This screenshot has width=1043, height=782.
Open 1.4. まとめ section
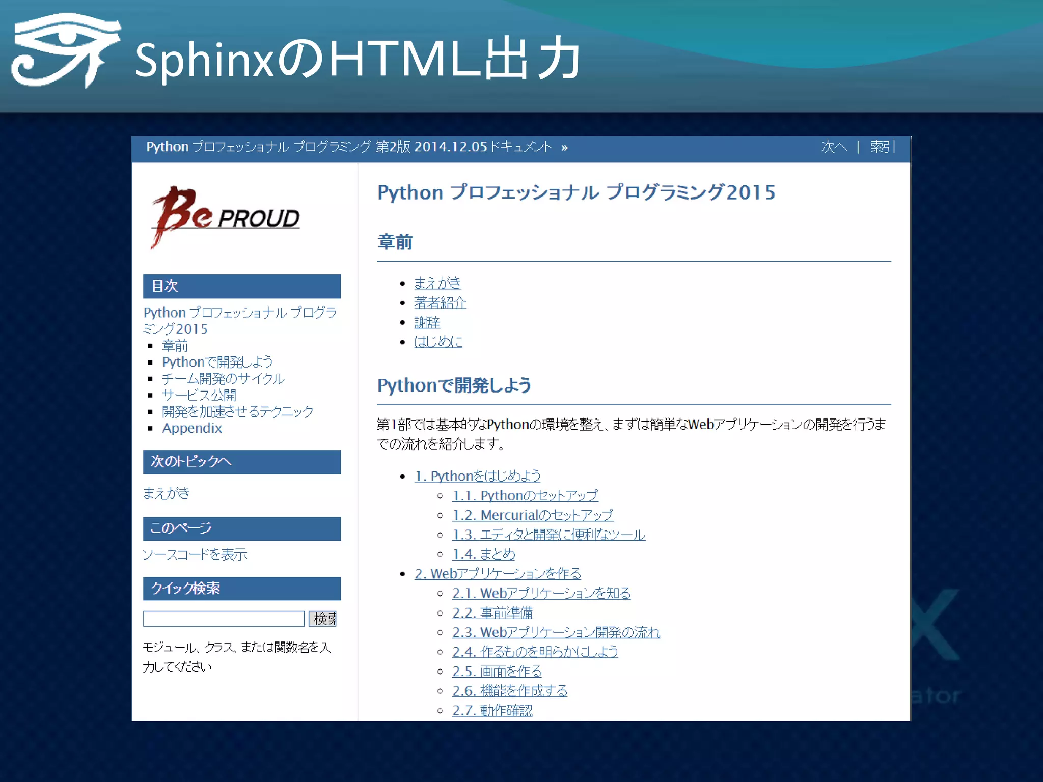click(x=484, y=554)
